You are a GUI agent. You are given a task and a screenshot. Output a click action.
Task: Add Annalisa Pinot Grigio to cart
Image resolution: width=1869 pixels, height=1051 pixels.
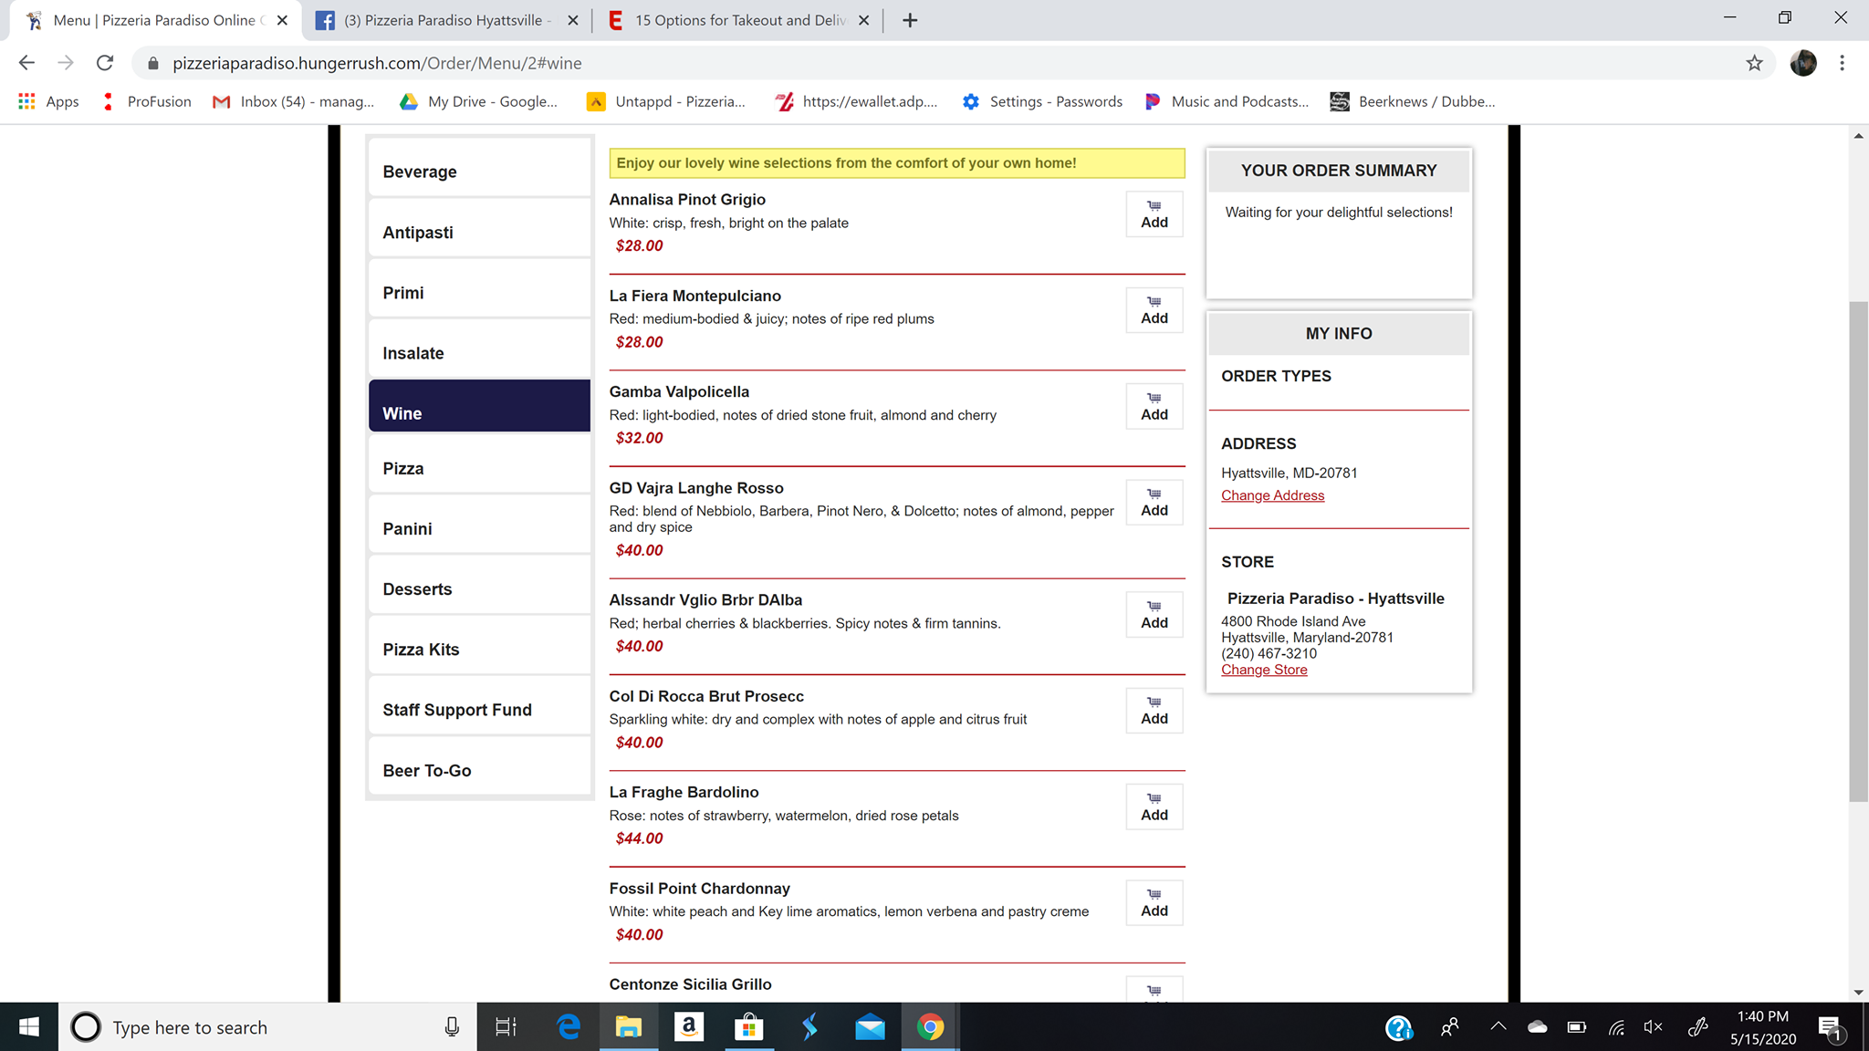[1154, 214]
